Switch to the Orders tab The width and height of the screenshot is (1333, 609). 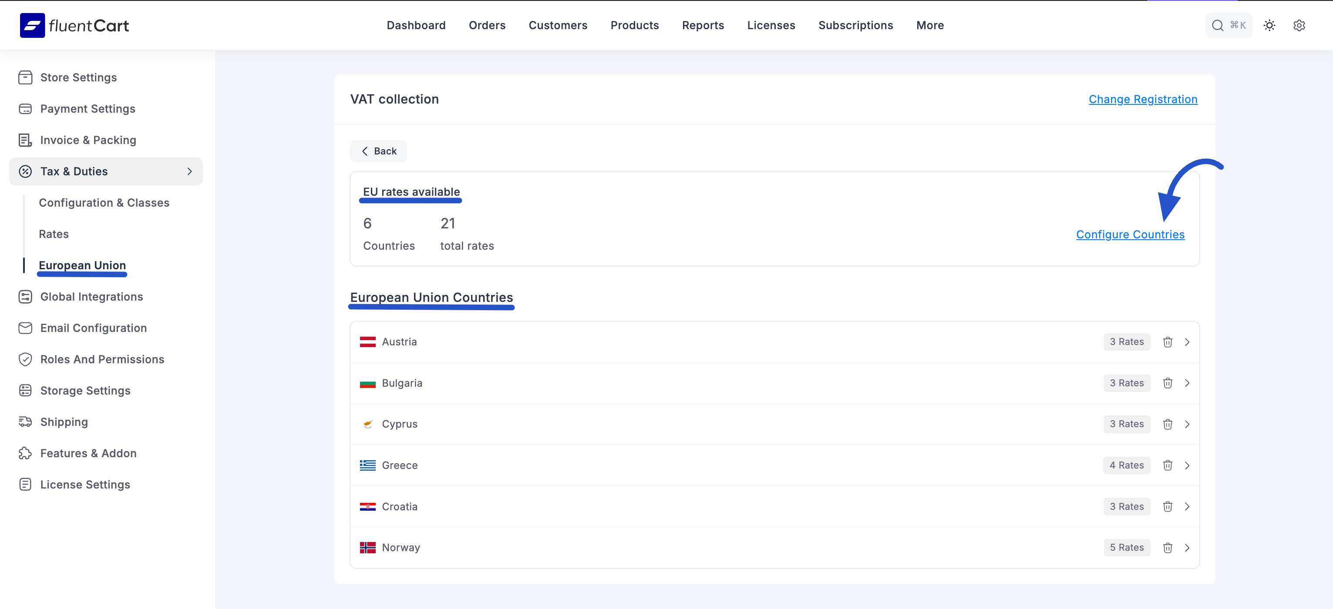click(x=487, y=25)
